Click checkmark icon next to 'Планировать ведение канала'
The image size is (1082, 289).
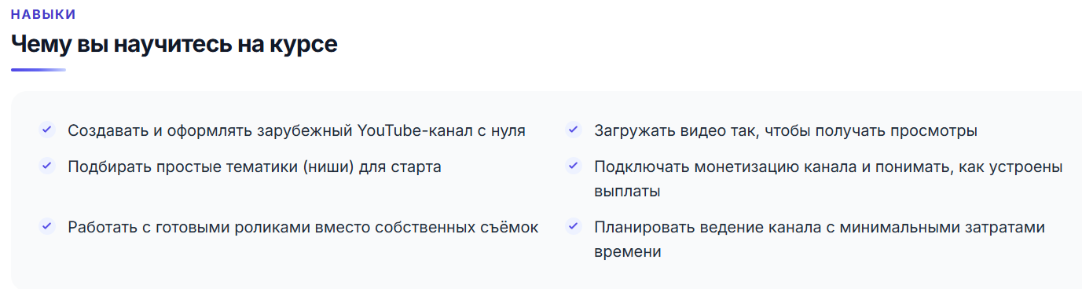[574, 226]
